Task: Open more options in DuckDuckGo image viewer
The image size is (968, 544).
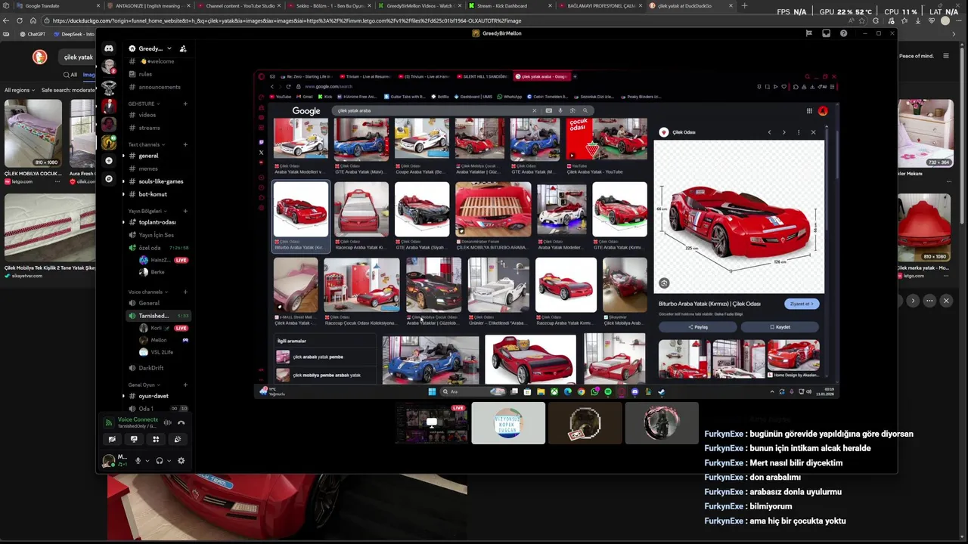Action: [x=929, y=301]
